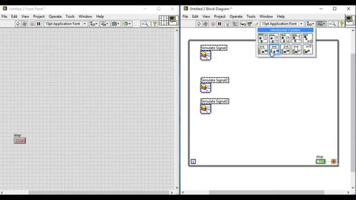
Task: Toggle Pause in the Block Diagram toolbar
Action: point(220,24)
